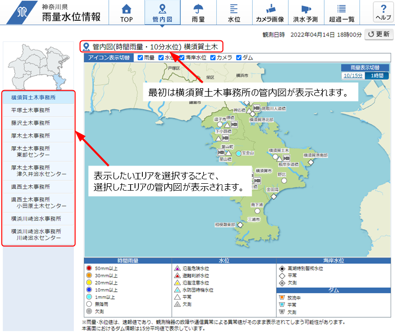The height and width of the screenshot is (333, 395).
Task: Select the 根岸歩道橋 water level triangle
Action: point(279,159)
